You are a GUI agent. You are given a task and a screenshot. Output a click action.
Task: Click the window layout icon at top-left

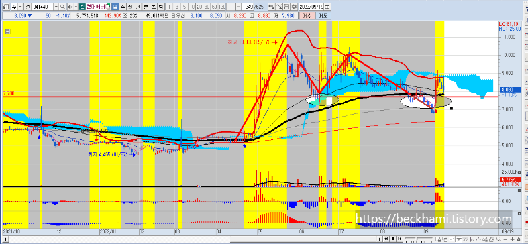click(x=6, y=7)
